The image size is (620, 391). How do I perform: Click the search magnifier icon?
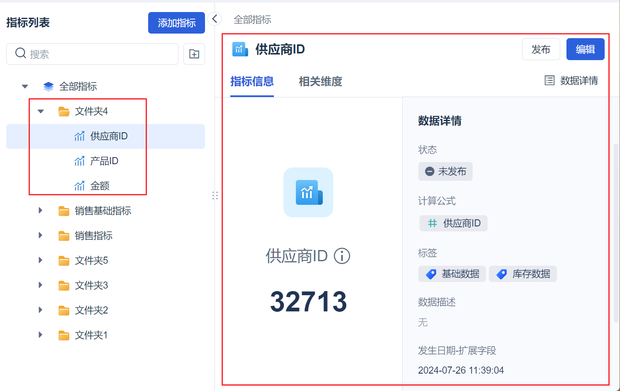21,53
